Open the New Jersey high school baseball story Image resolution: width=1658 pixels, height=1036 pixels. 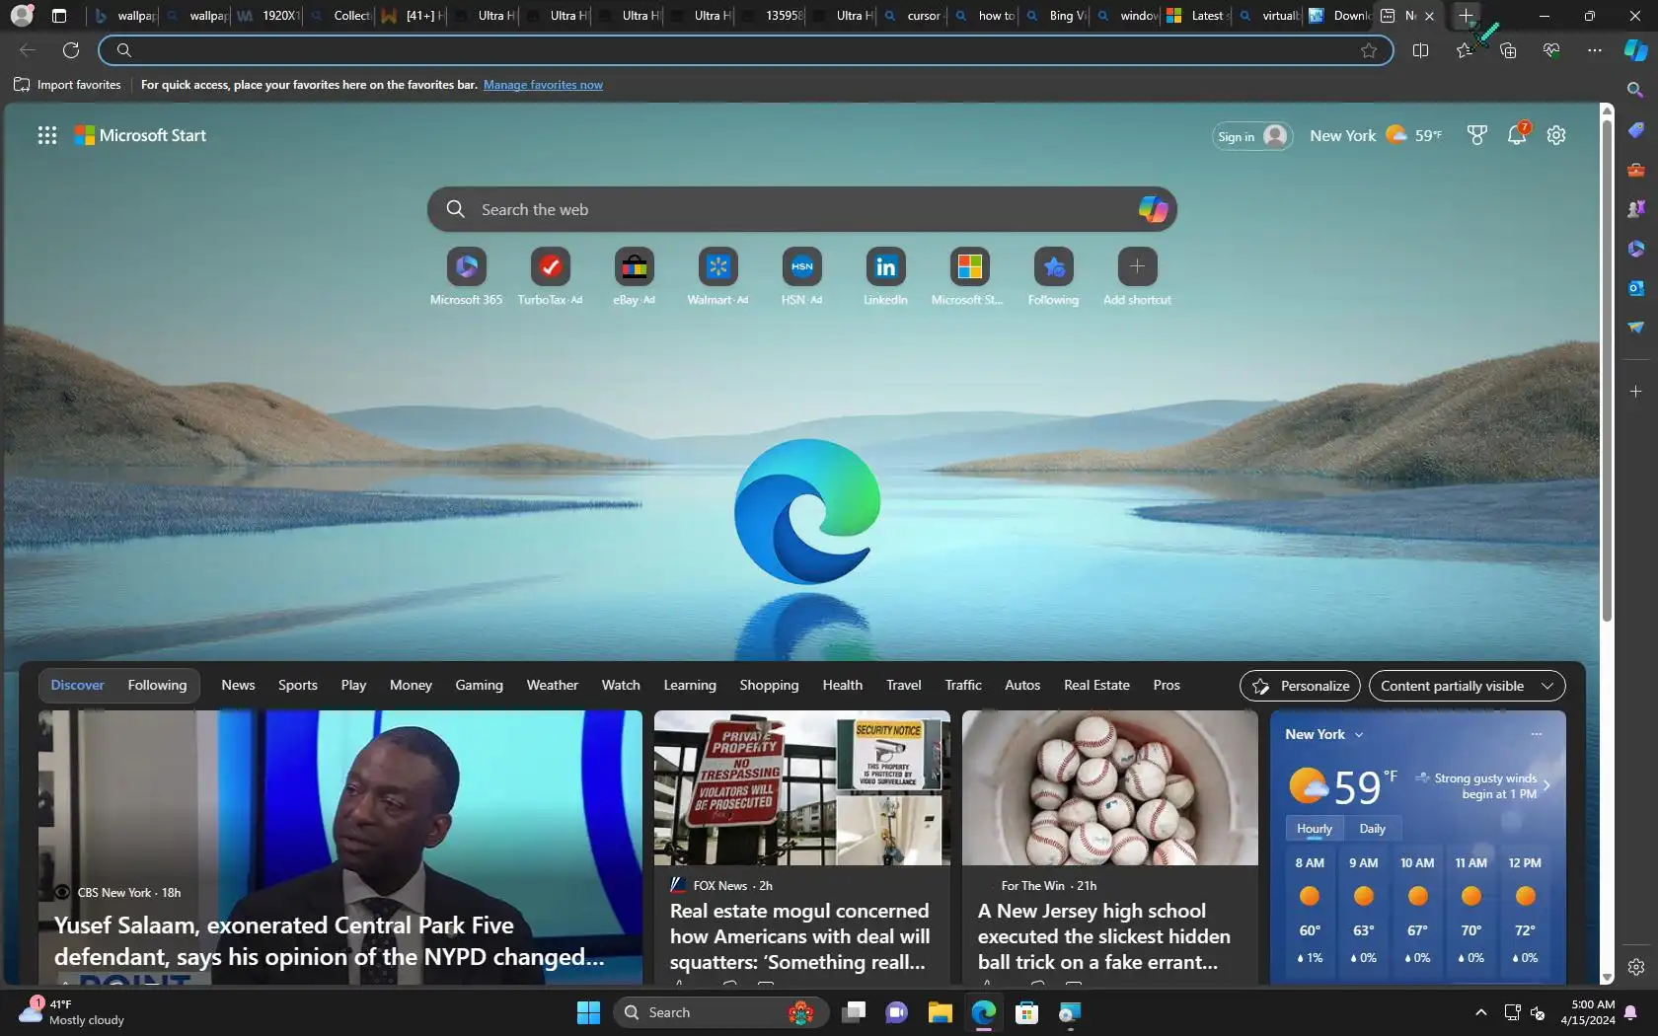(x=1110, y=847)
